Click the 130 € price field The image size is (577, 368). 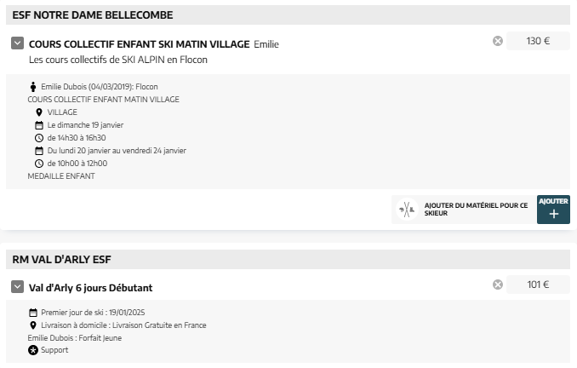(x=538, y=41)
